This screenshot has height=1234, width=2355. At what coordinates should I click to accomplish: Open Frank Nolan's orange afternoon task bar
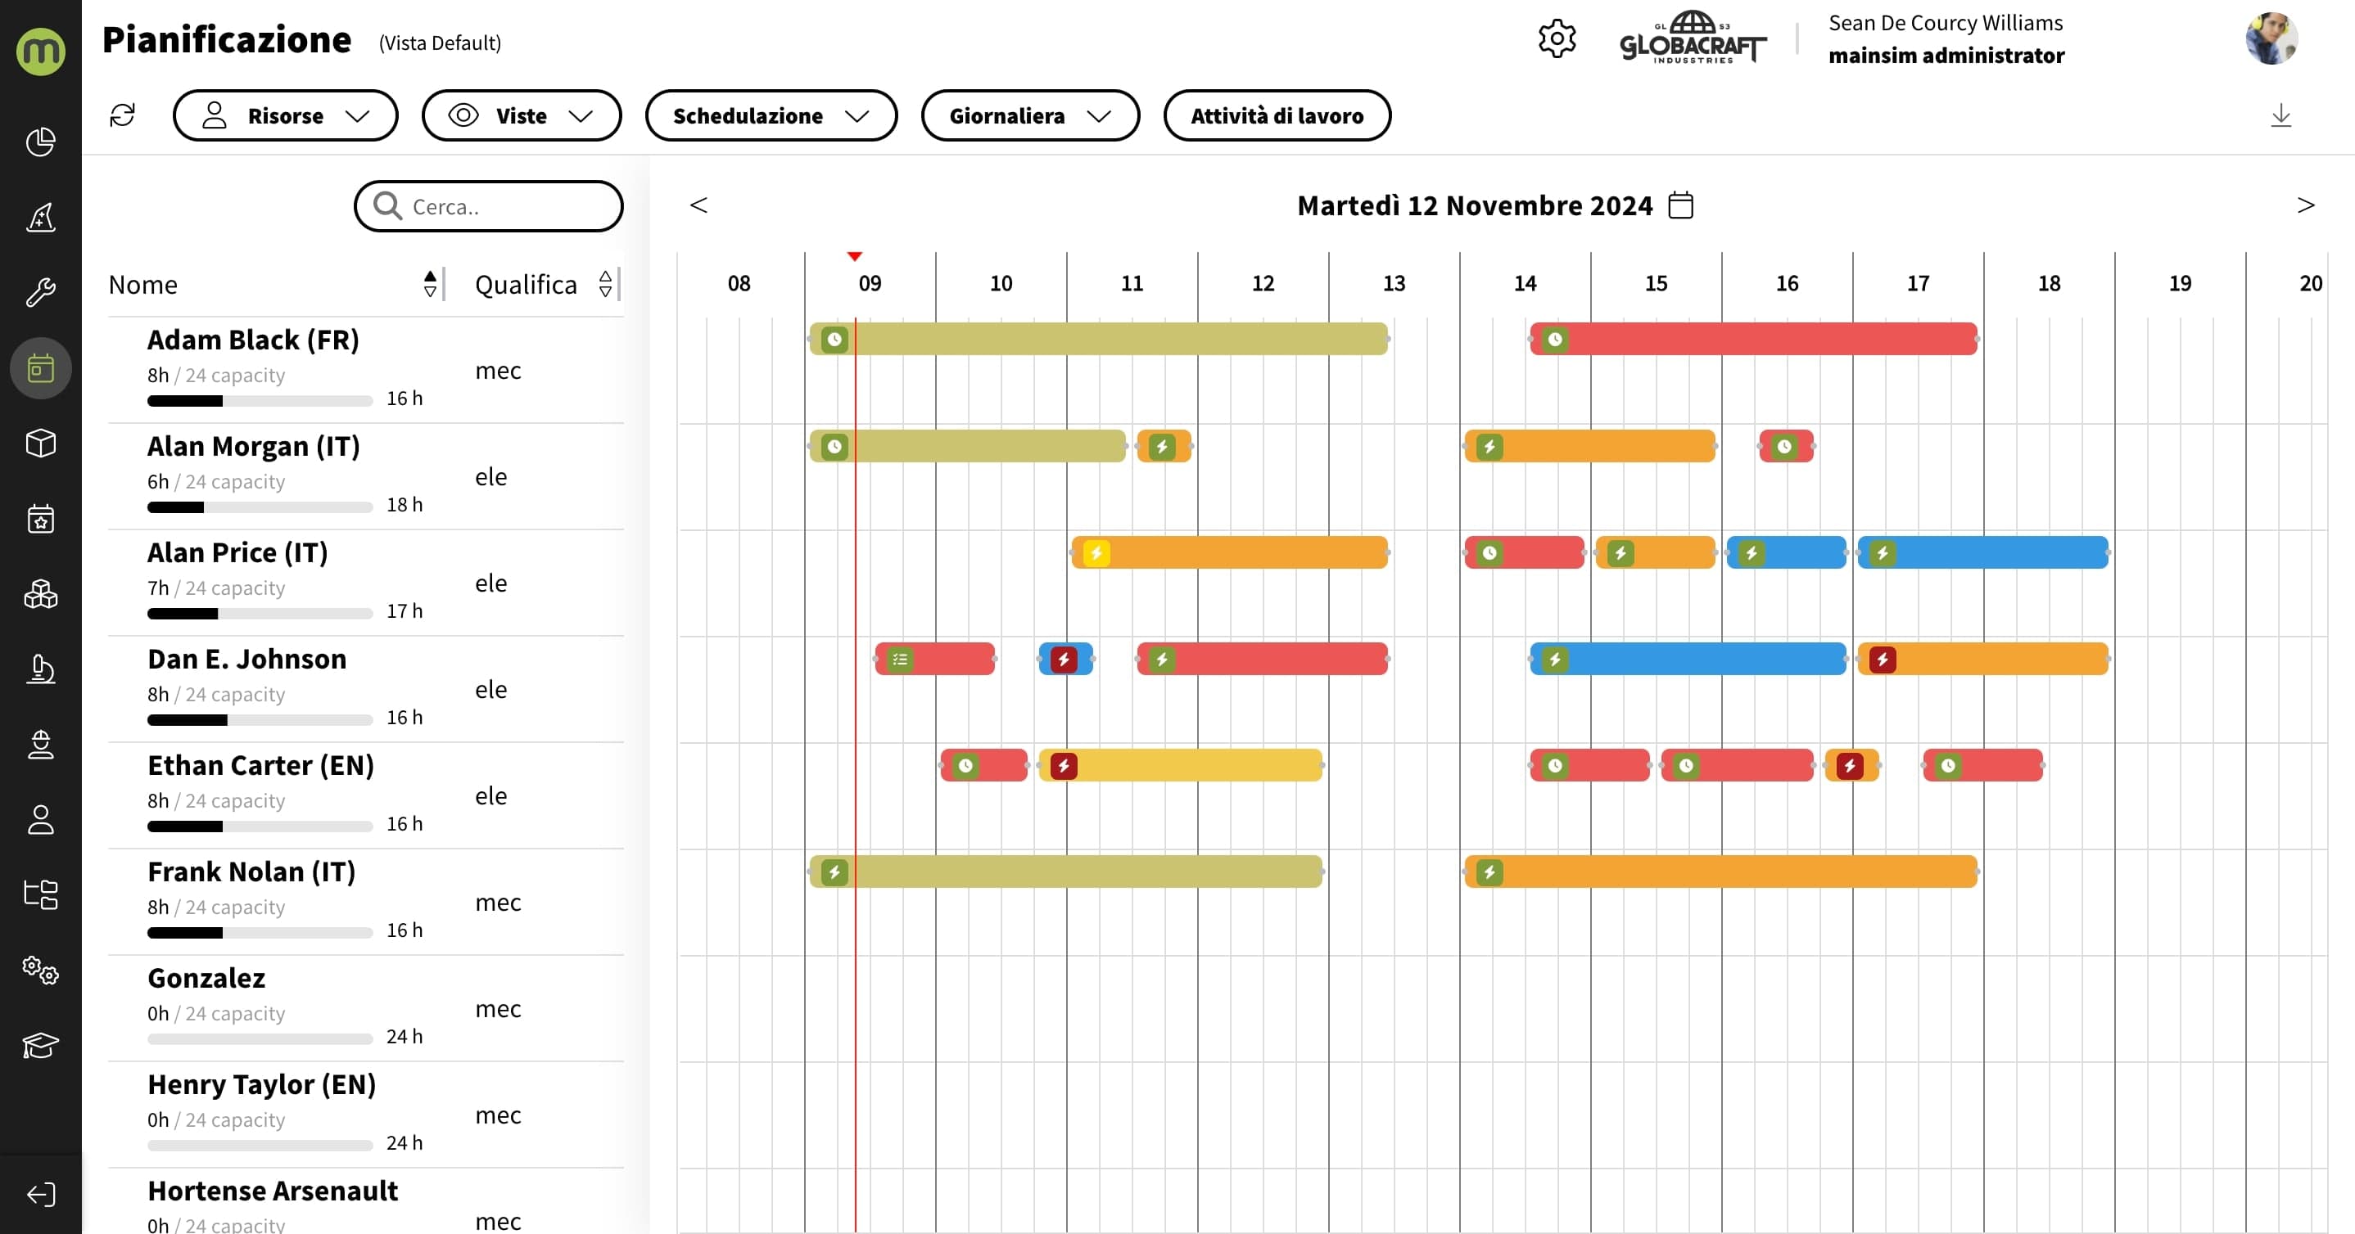(x=1720, y=871)
